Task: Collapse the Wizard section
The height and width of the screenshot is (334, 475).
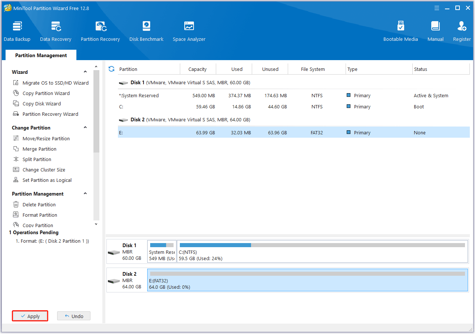Action: [85, 72]
